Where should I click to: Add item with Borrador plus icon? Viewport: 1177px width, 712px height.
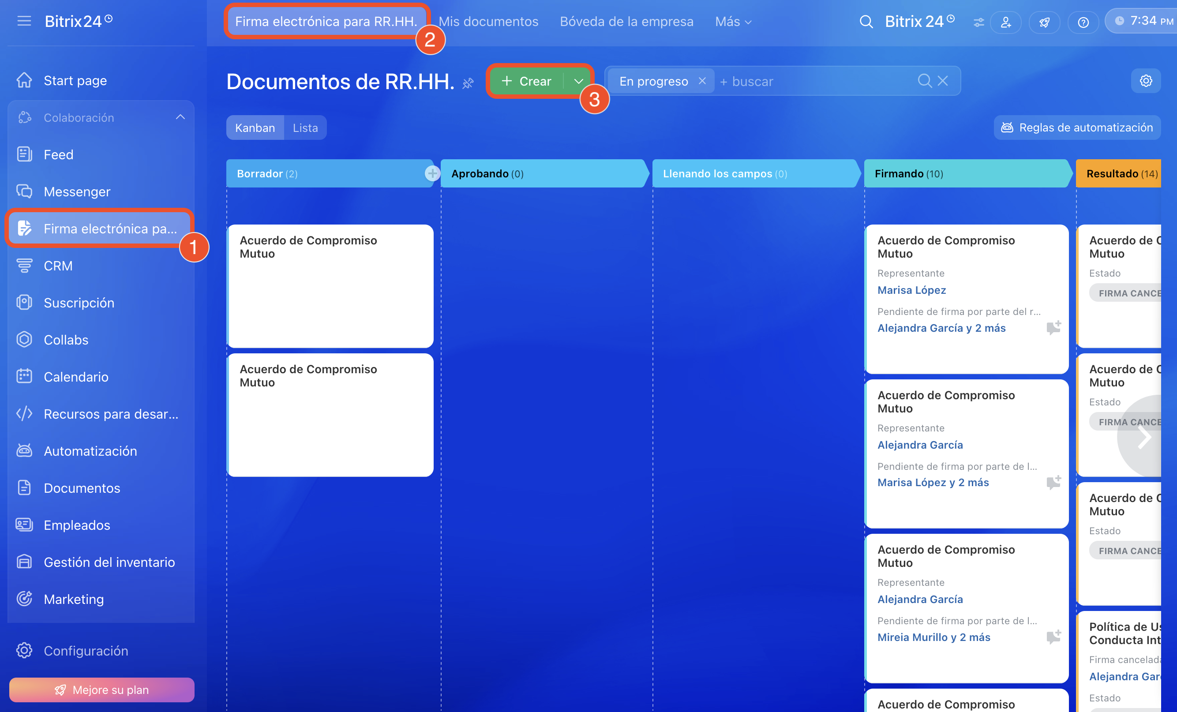tap(432, 173)
